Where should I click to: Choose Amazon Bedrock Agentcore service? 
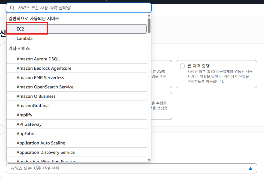tap(76, 68)
